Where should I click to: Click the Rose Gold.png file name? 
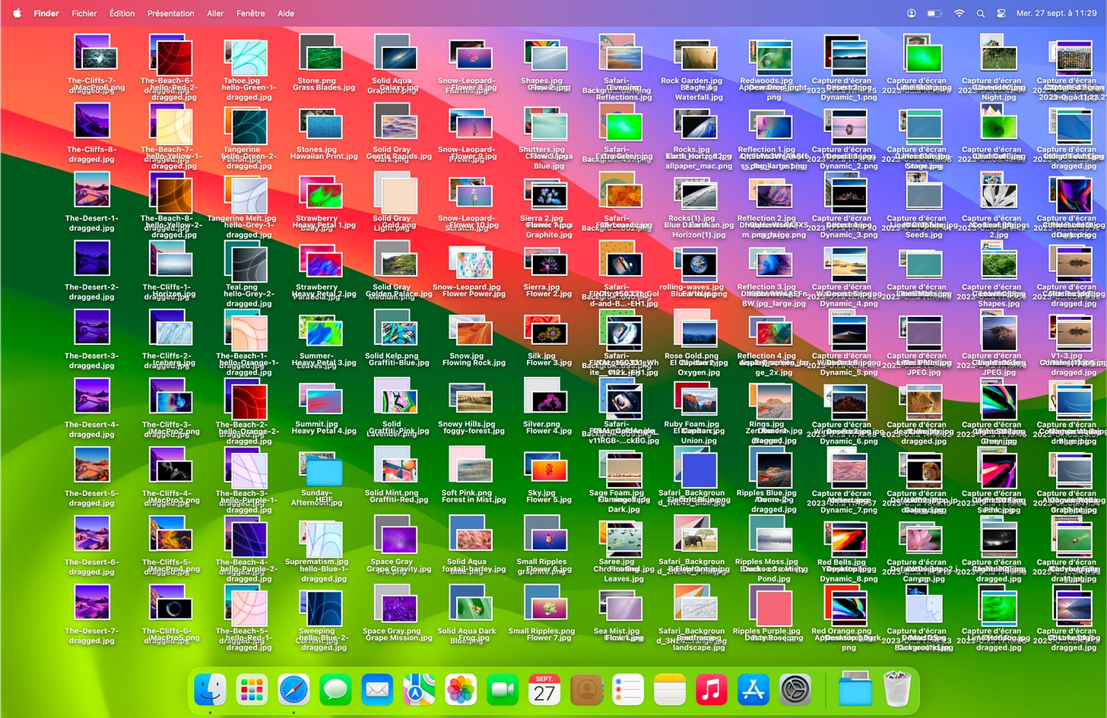(691, 356)
